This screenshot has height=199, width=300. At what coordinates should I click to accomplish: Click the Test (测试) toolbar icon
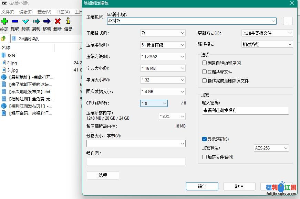point(25,21)
